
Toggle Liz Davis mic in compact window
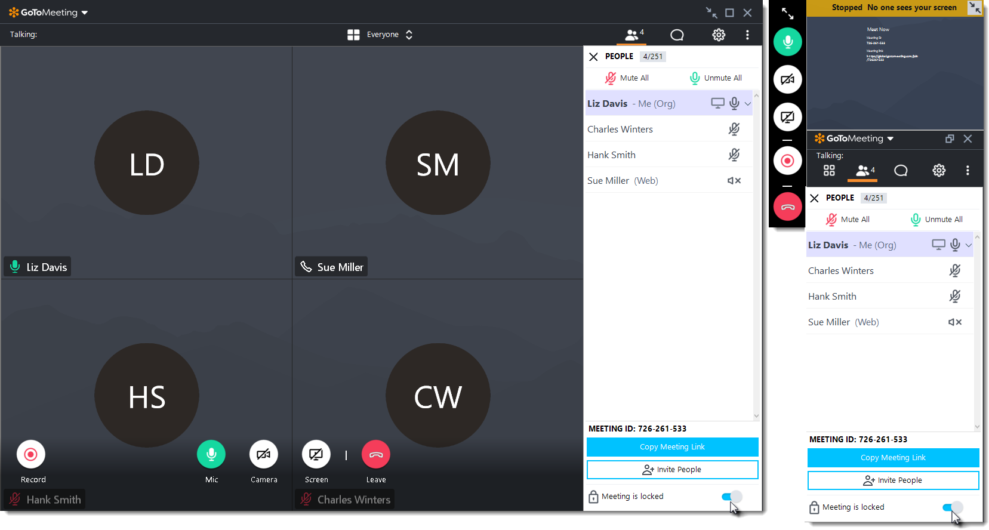[x=955, y=245]
